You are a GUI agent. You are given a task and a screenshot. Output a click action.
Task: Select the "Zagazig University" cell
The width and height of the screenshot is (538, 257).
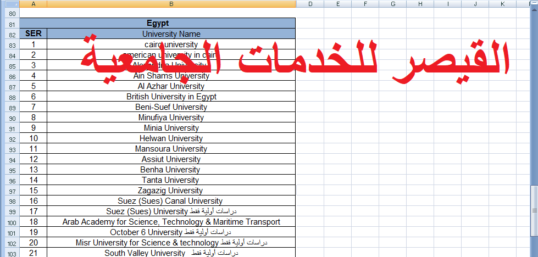coord(171,191)
